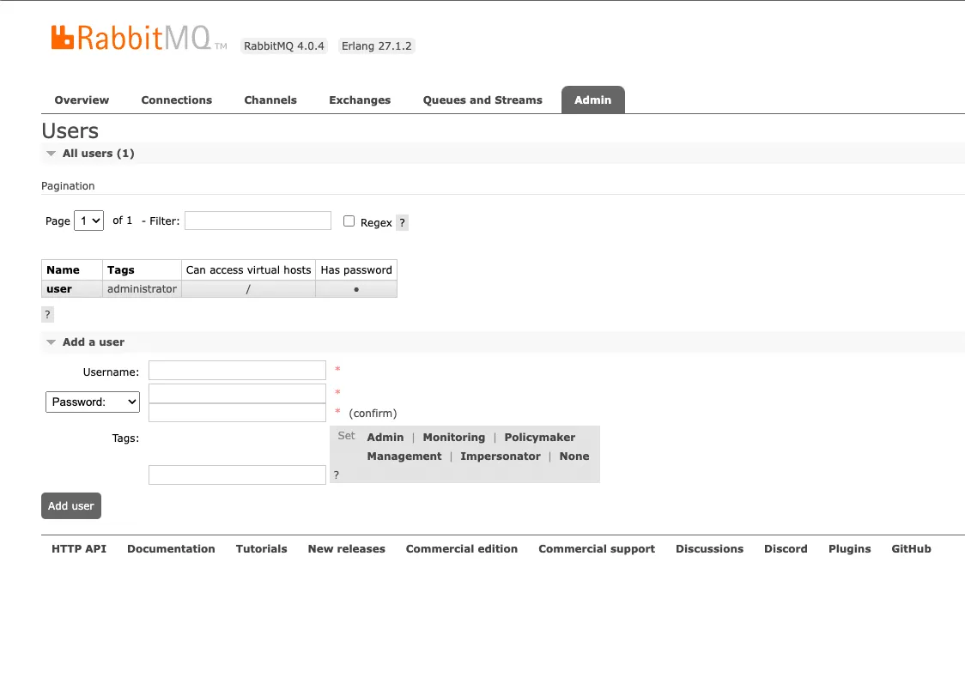The width and height of the screenshot is (965, 677).
Task: Switch to the Connections tab
Action: [177, 100]
